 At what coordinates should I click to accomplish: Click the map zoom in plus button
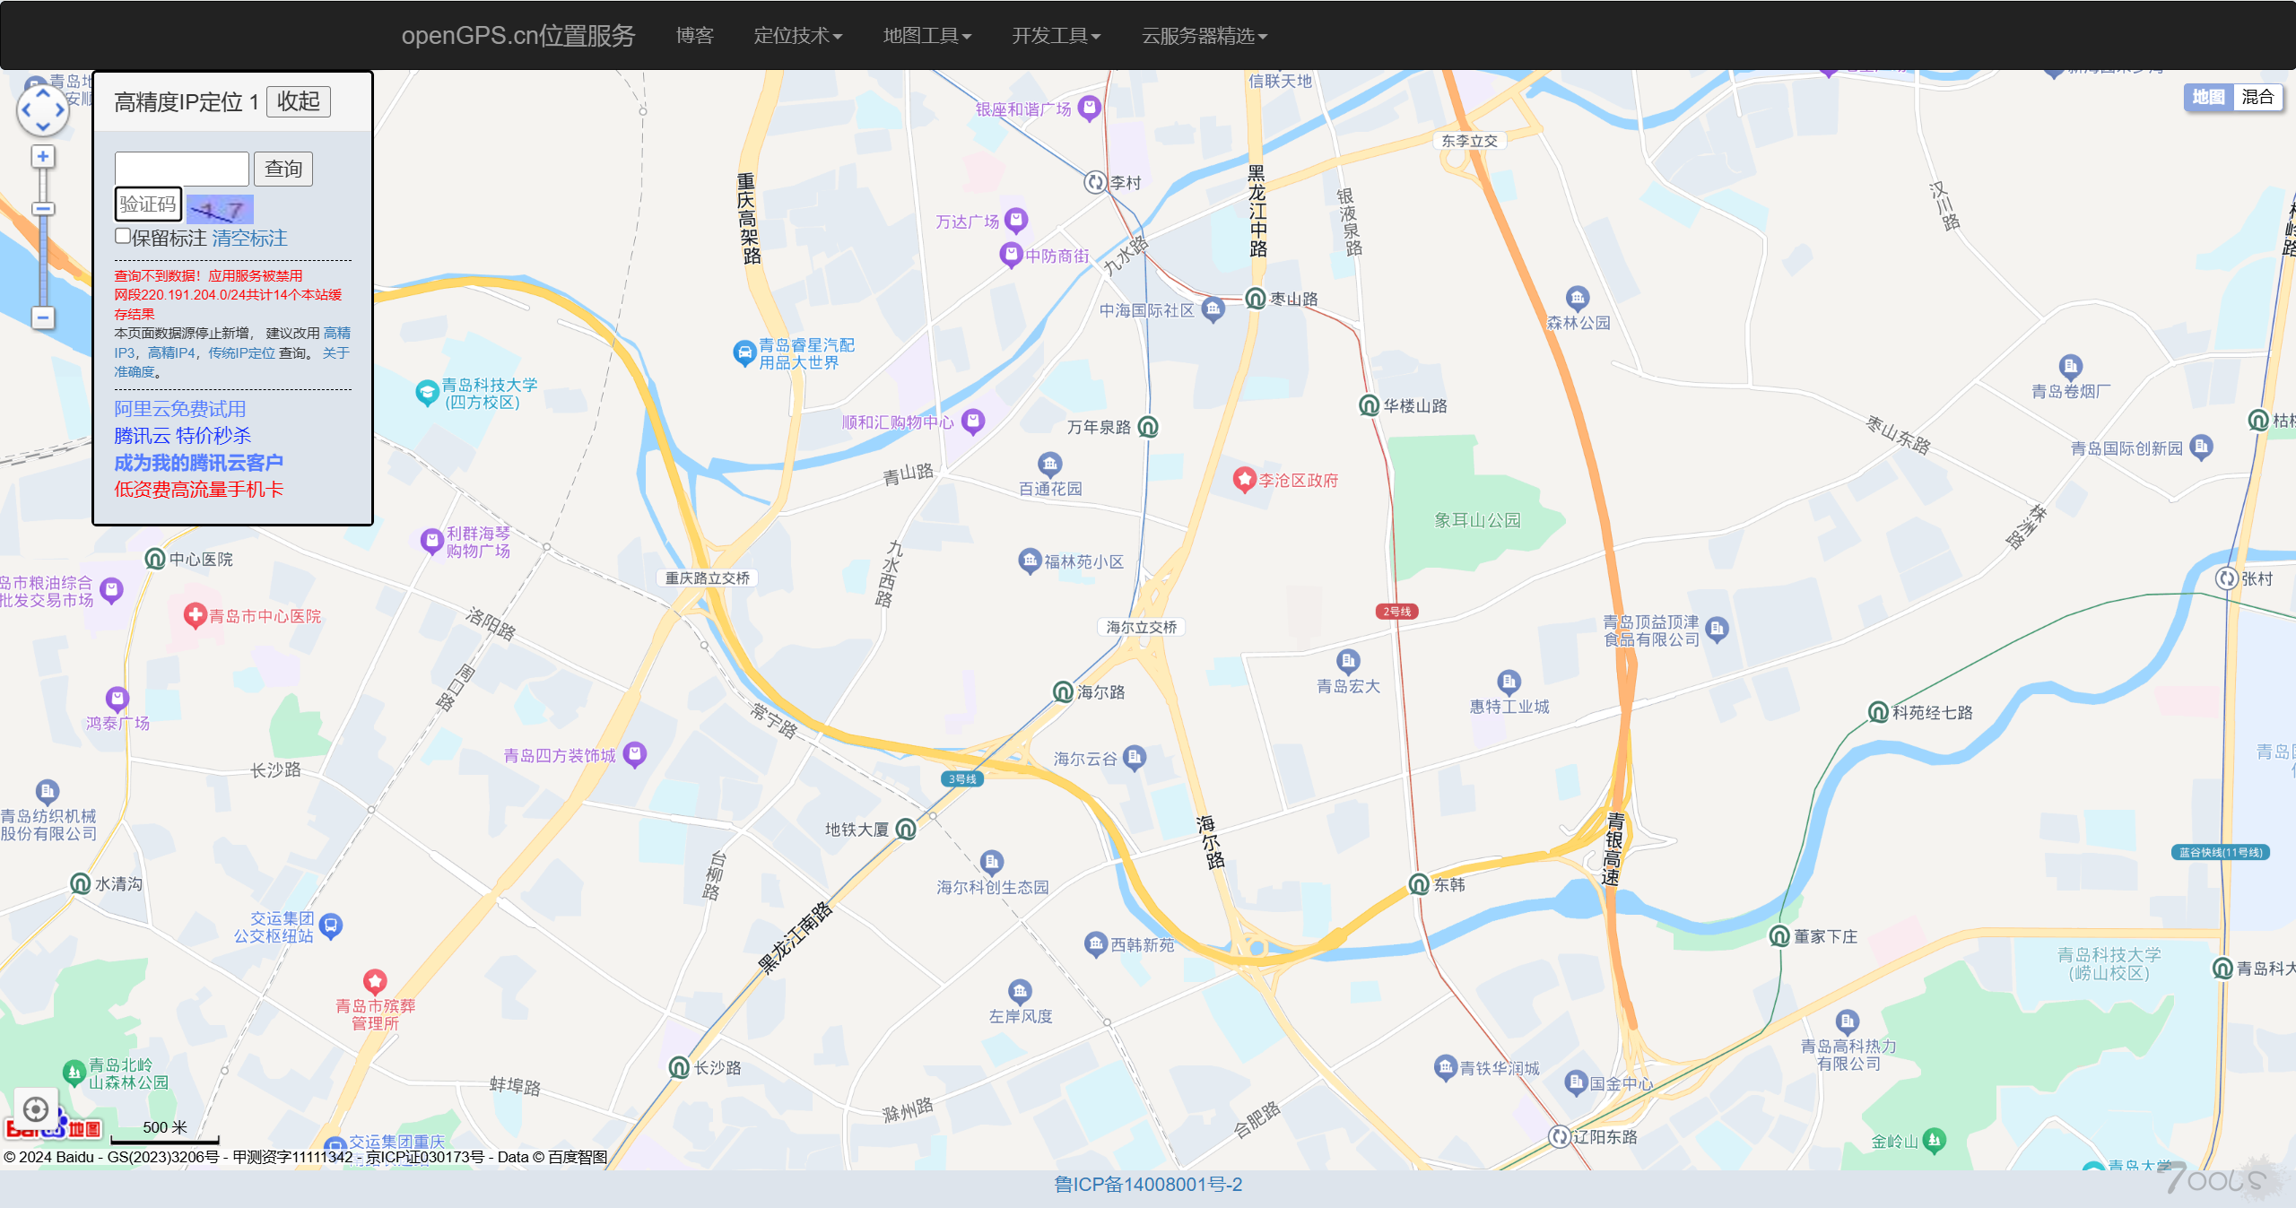point(42,157)
